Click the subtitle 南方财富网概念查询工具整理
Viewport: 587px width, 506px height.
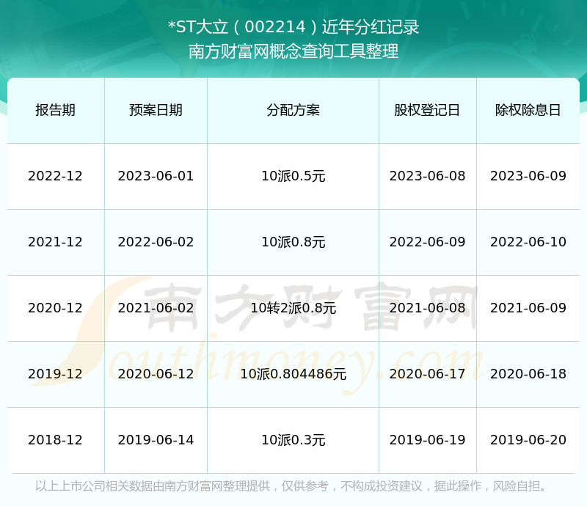pos(293,51)
